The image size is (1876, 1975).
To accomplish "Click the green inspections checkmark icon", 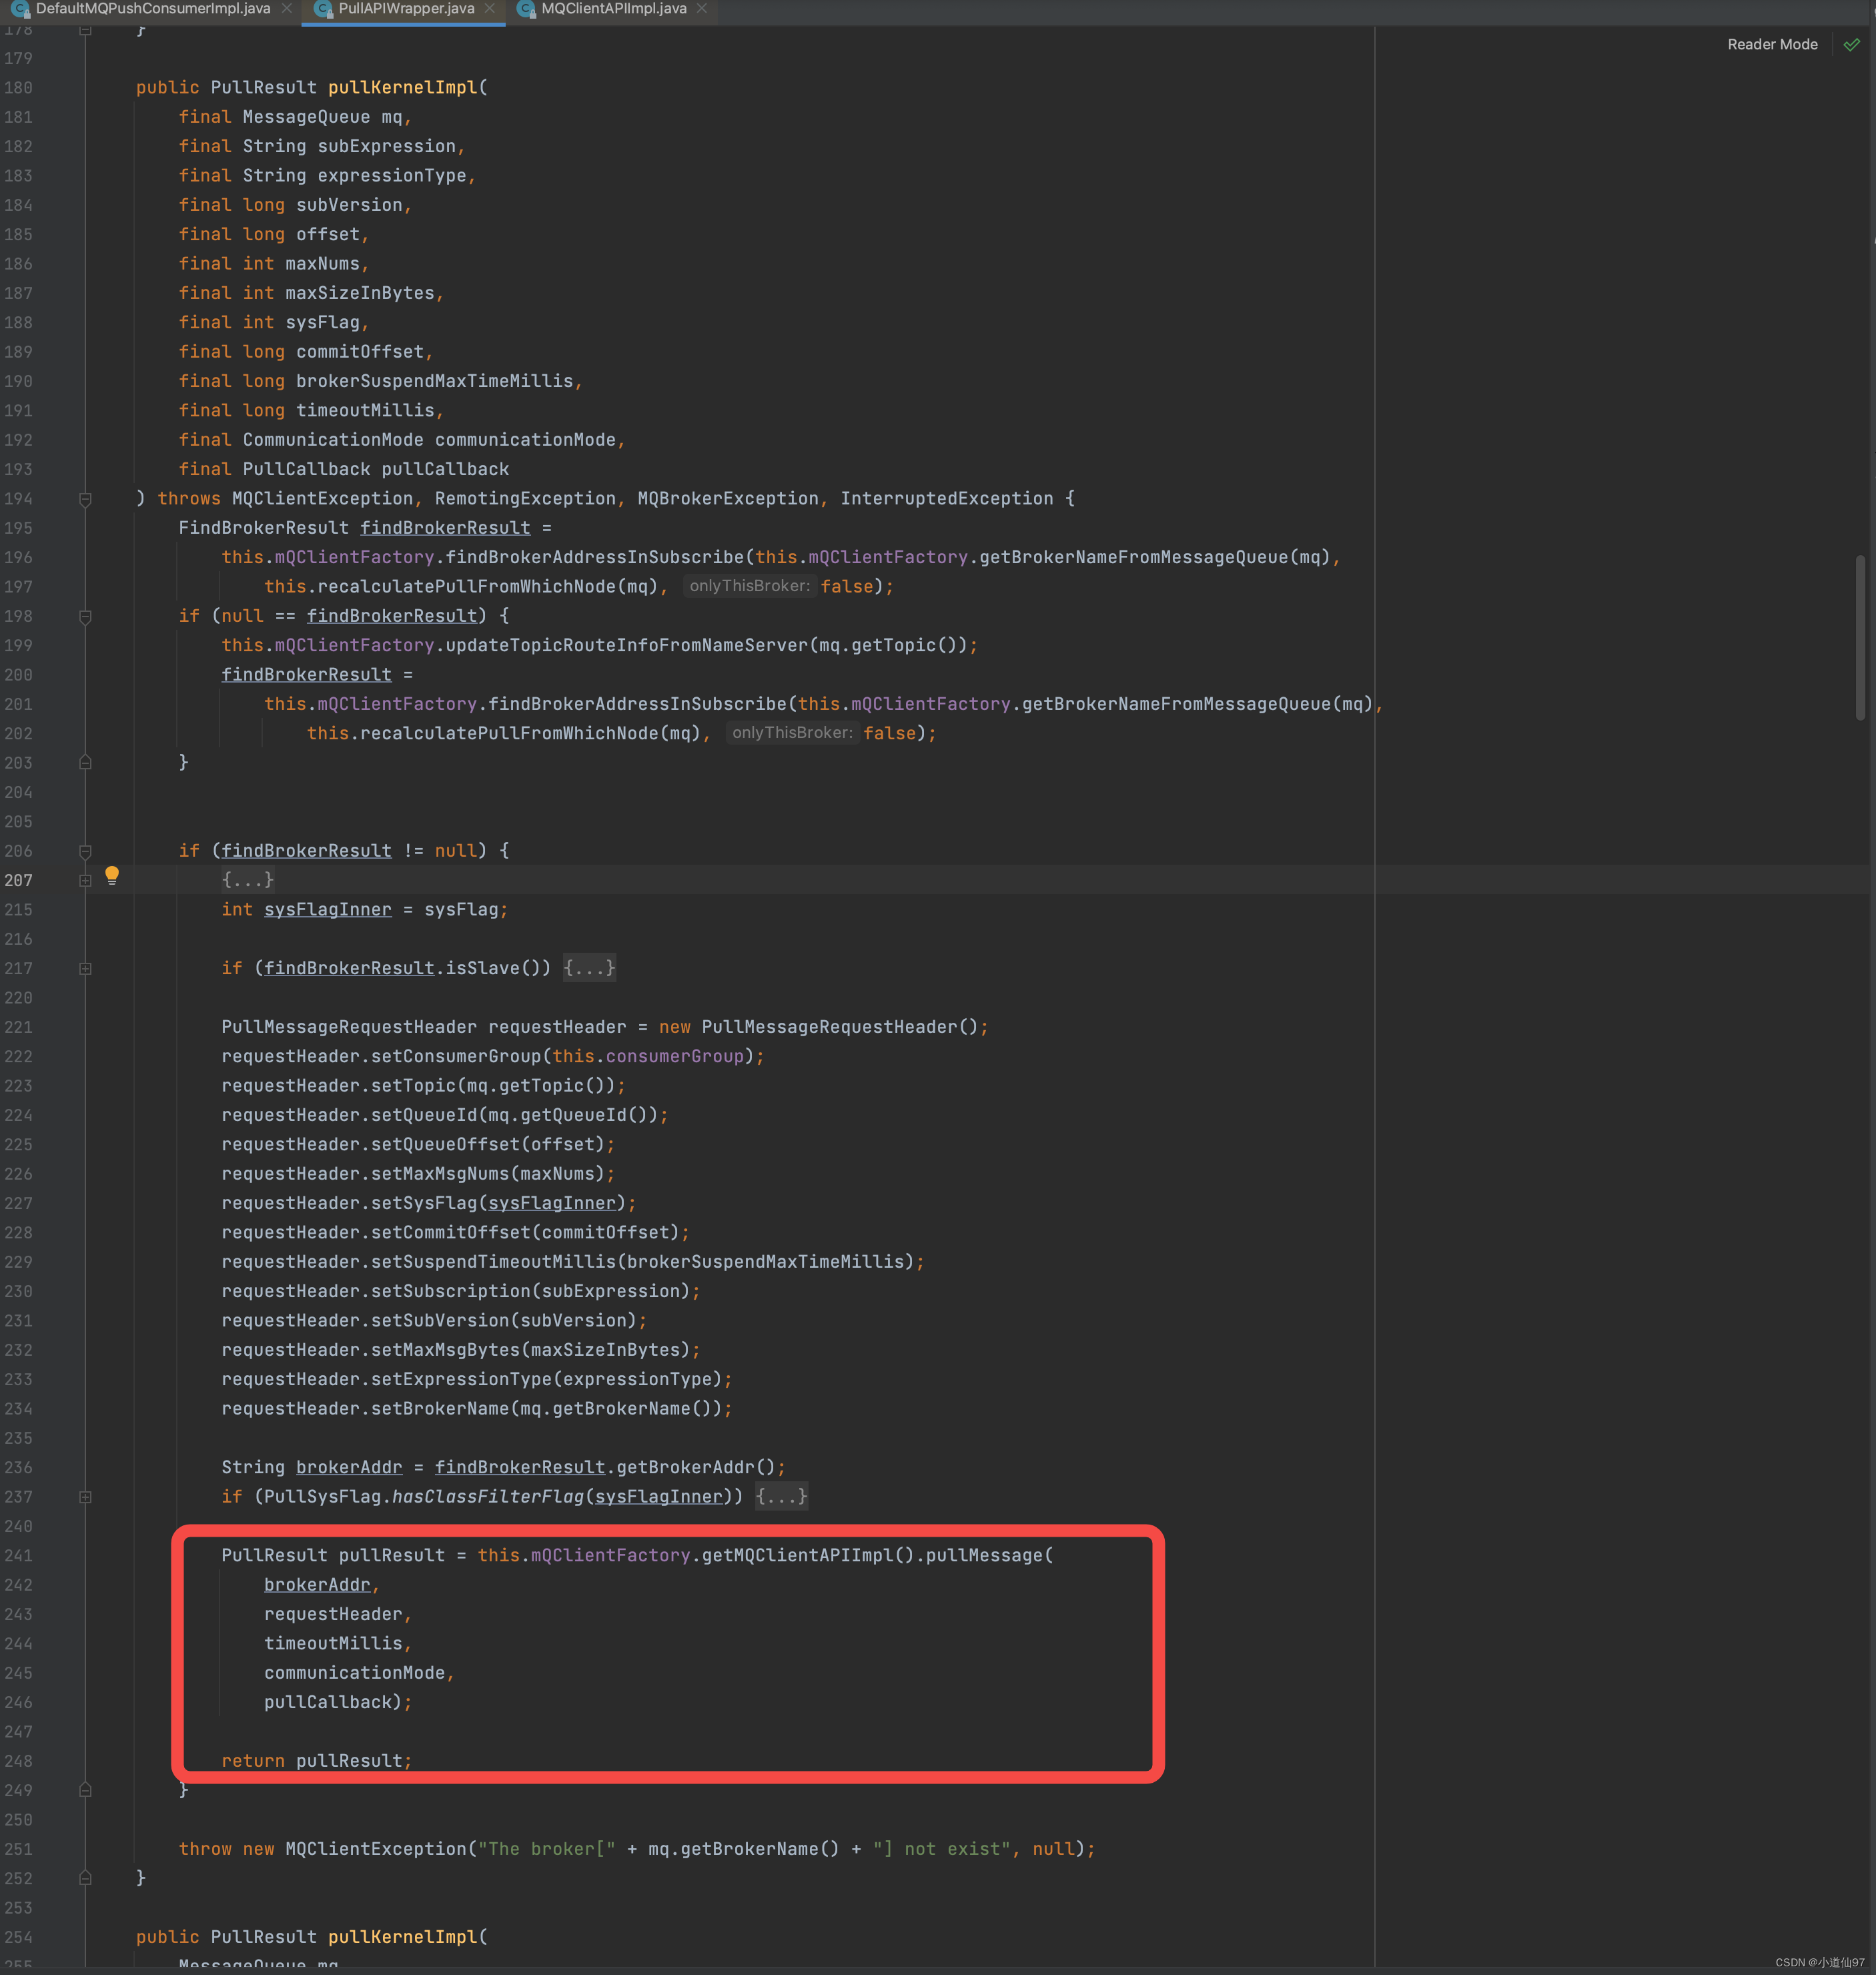I will 1851,44.
